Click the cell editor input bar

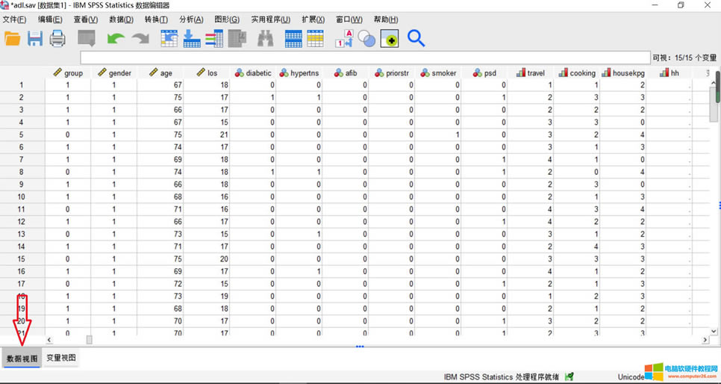[365, 58]
